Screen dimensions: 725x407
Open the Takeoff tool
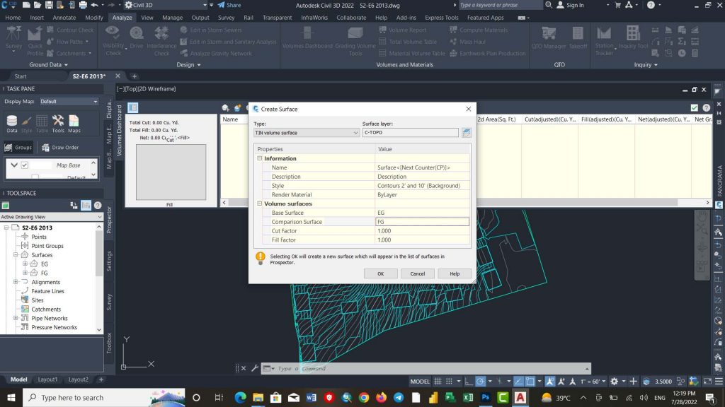click(x=578, y=38)
